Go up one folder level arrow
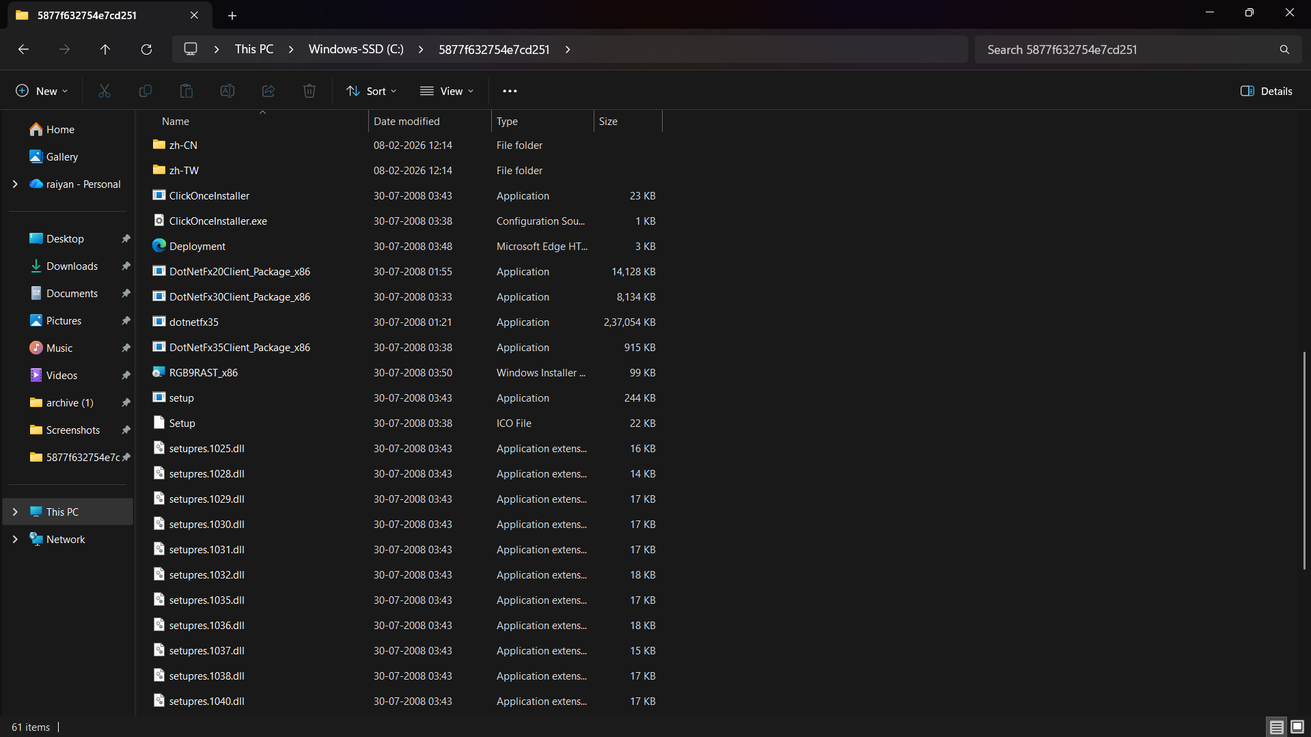 click(x=105, y=49)
